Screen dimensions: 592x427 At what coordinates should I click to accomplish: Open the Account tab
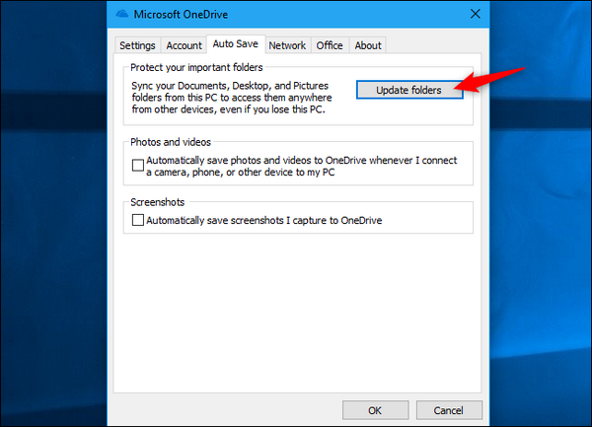tap(184, 45)
